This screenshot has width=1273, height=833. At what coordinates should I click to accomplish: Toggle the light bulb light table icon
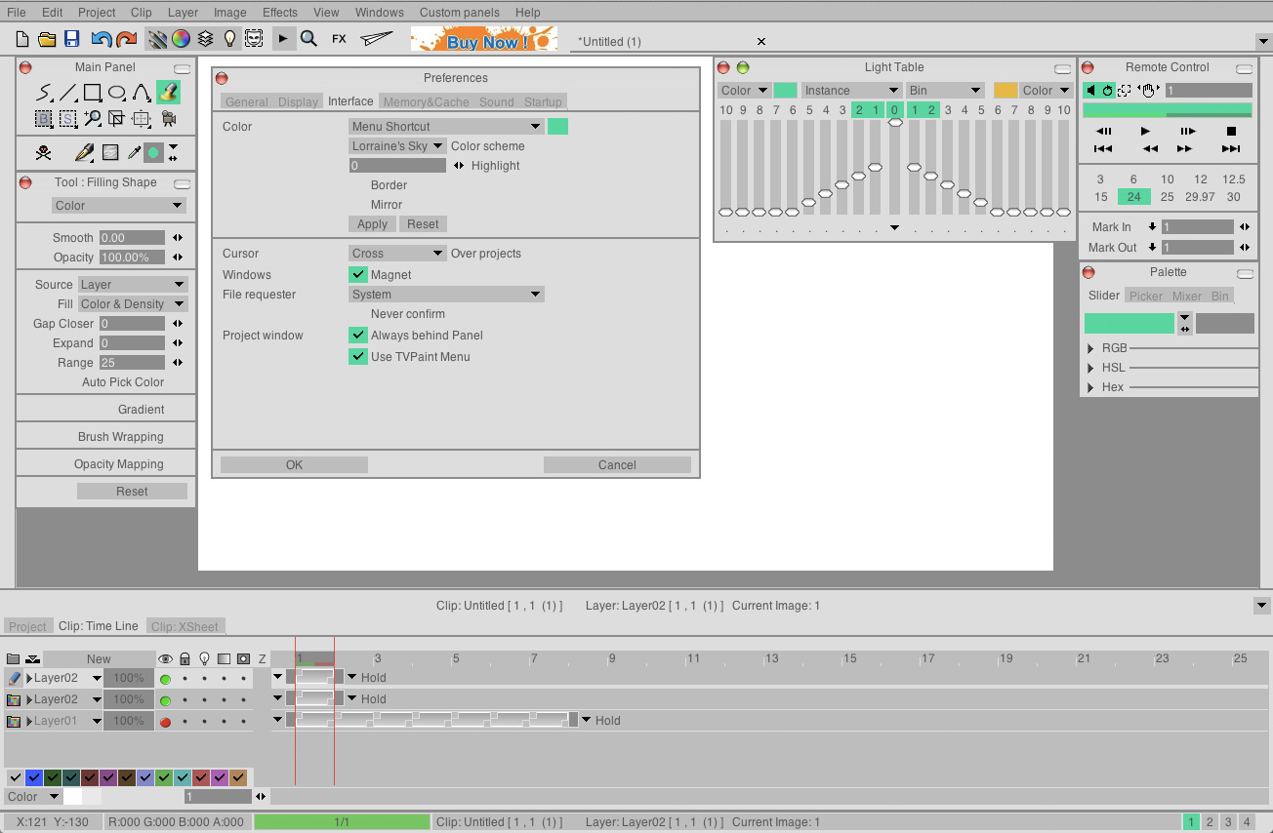coord(229,39)
